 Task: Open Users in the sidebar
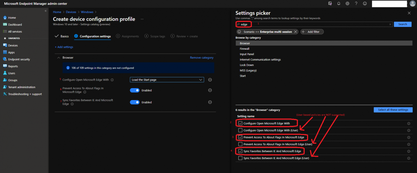pos(12,73)
